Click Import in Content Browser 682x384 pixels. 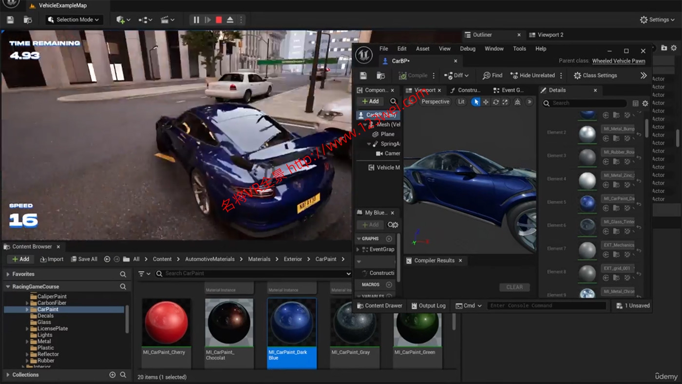52,259
